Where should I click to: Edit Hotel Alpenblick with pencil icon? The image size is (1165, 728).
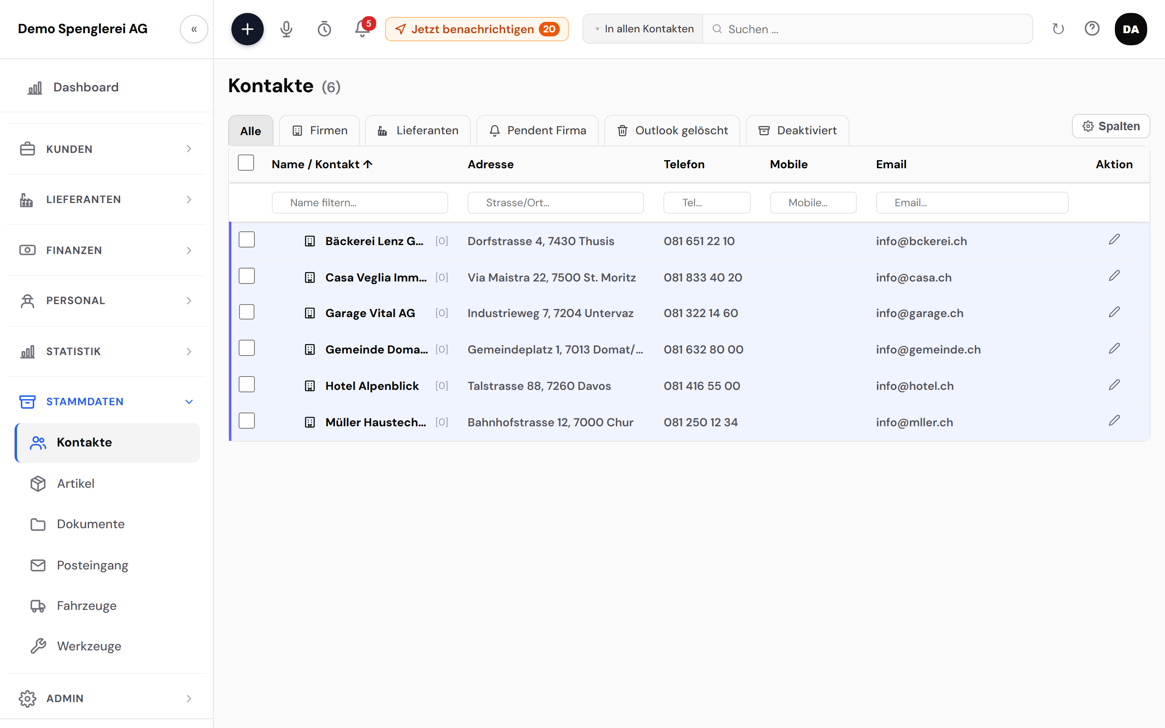[x=1114, y=385]
